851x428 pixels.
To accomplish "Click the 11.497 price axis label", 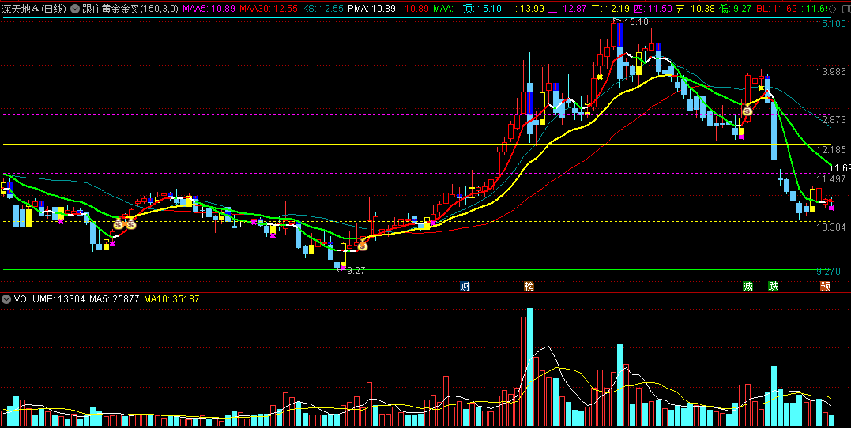I will (x=831, y=179).
